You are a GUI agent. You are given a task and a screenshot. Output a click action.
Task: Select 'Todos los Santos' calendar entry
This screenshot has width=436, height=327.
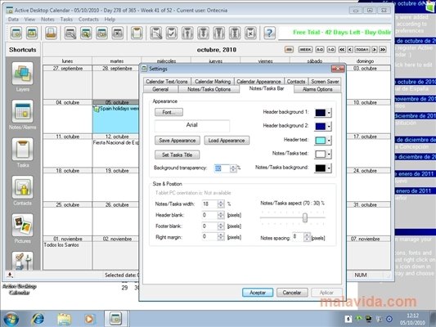[61, 244]
